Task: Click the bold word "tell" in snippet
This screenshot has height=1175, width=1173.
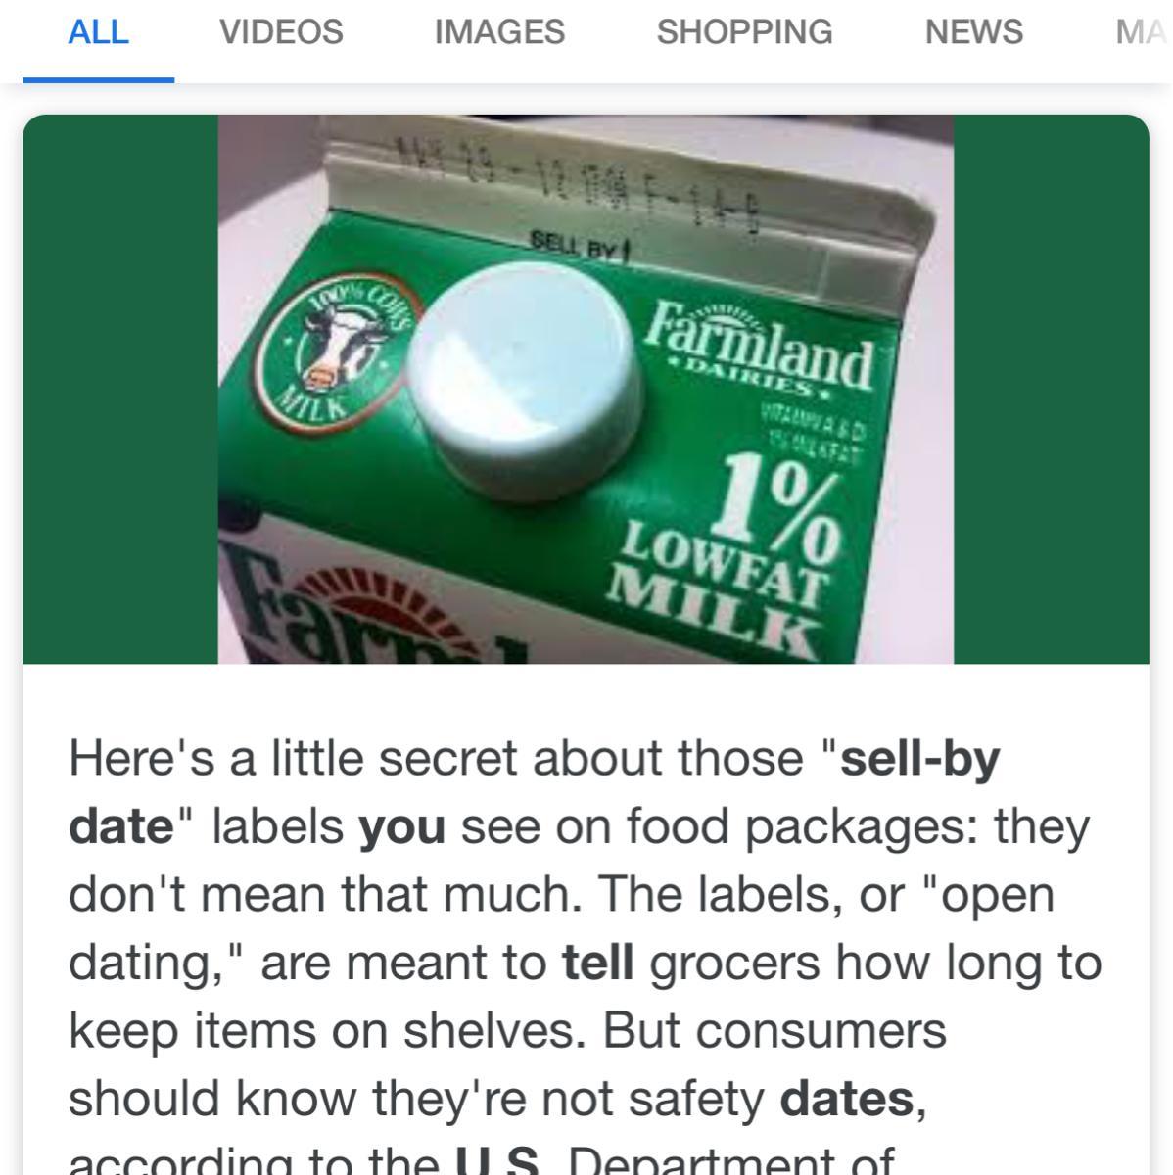Action: [x=597, y=963]
